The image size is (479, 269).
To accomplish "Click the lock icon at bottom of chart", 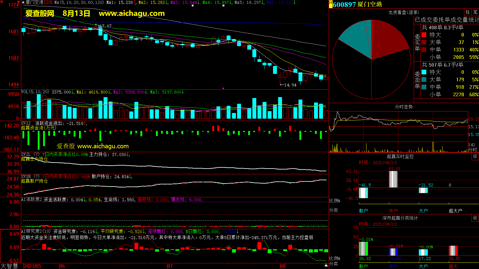I will (326, 265).
